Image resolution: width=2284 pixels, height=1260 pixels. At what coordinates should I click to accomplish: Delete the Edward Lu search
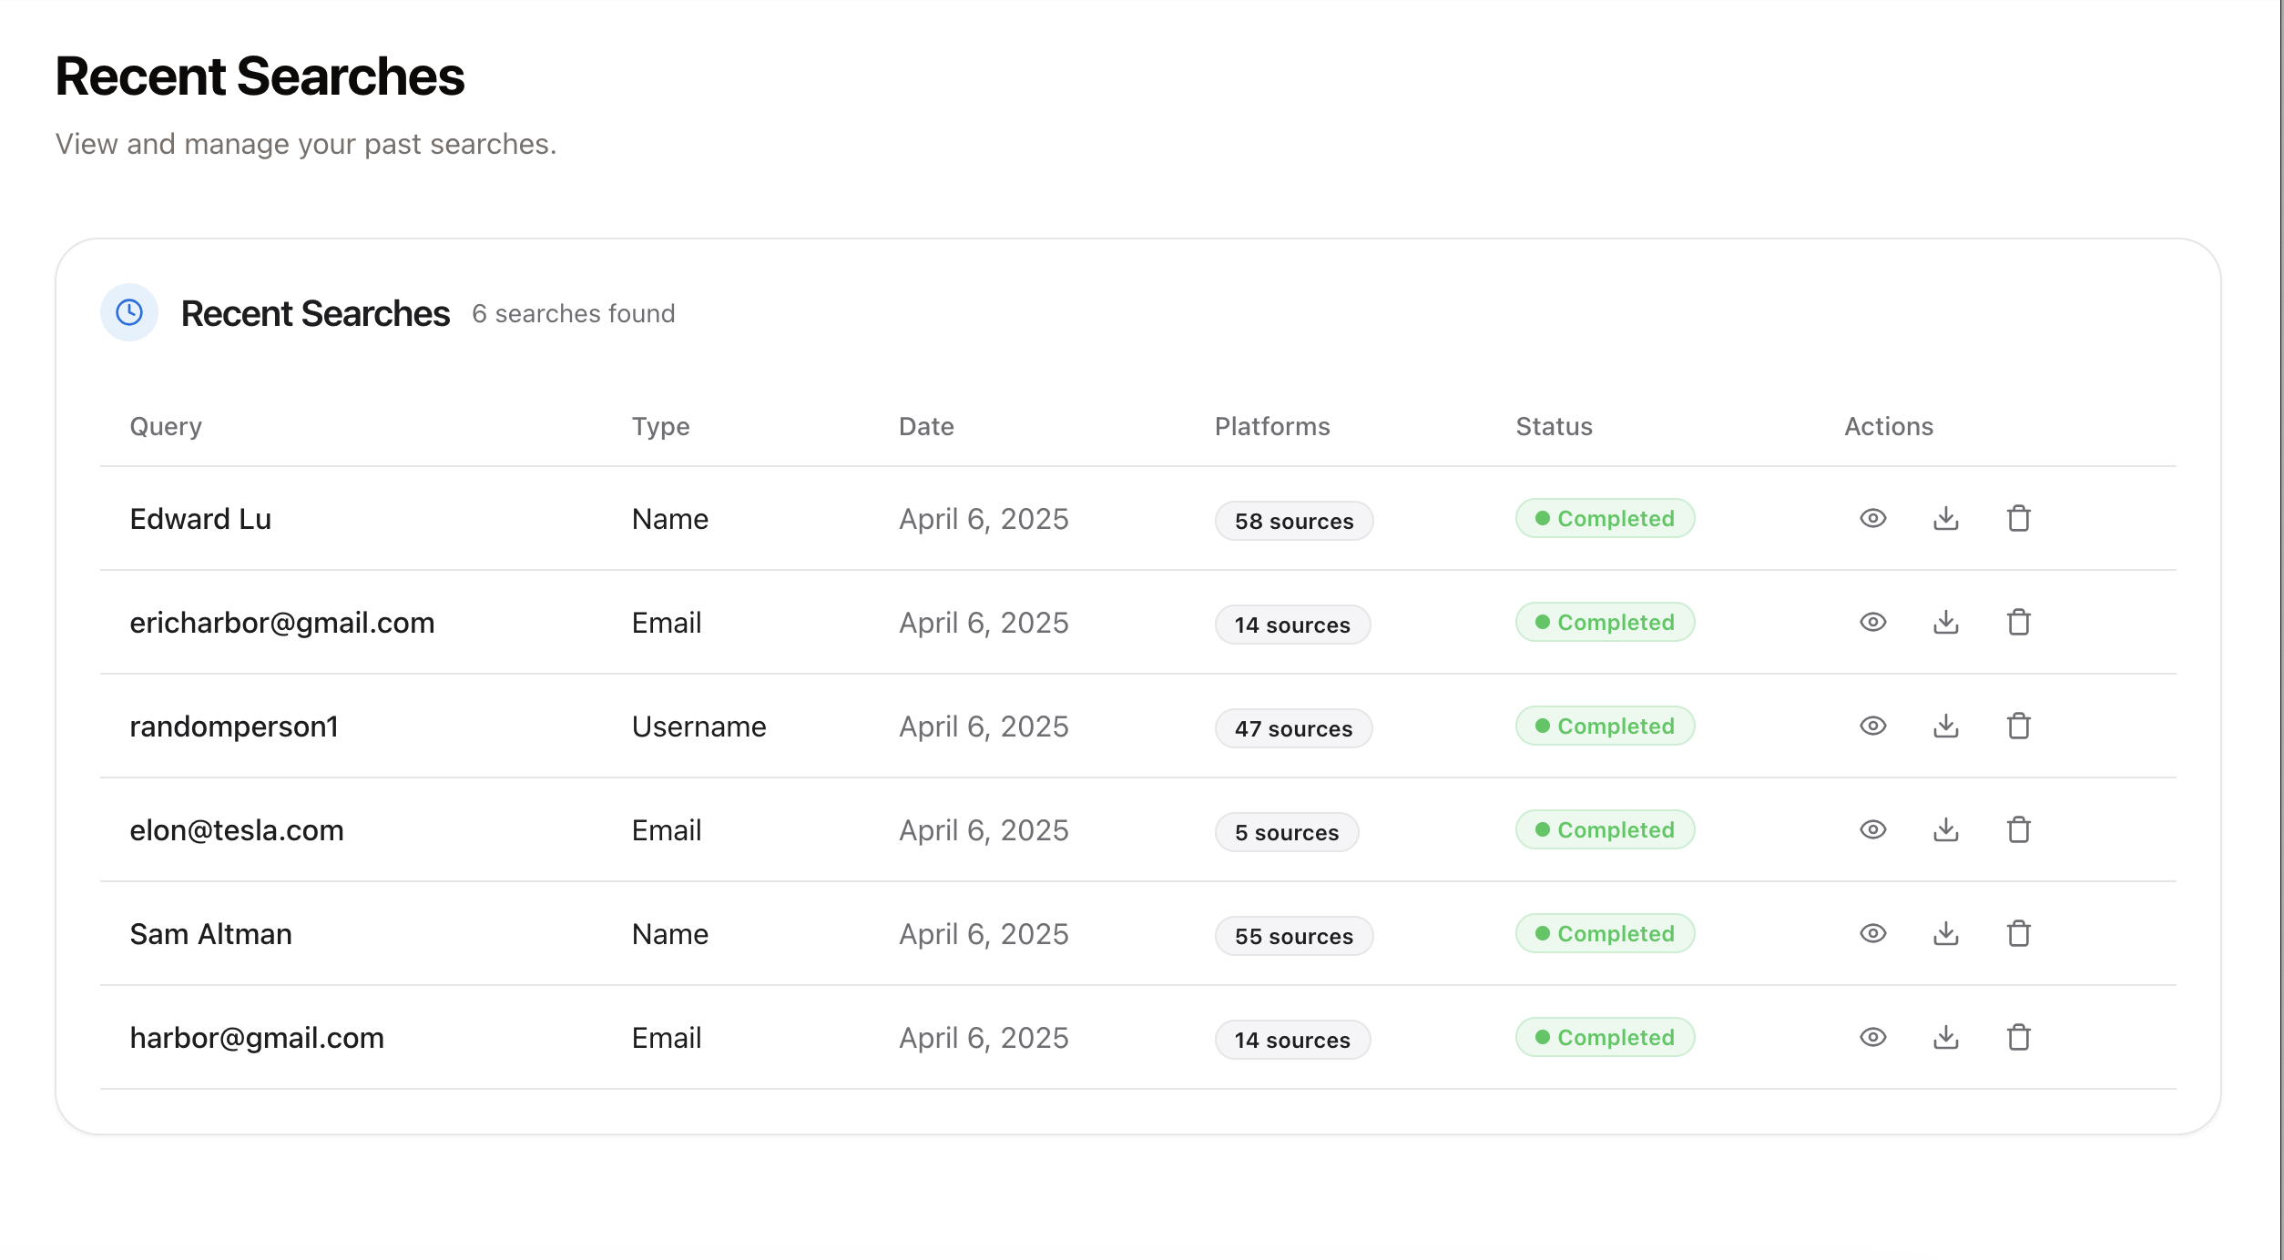(2018, 519)
